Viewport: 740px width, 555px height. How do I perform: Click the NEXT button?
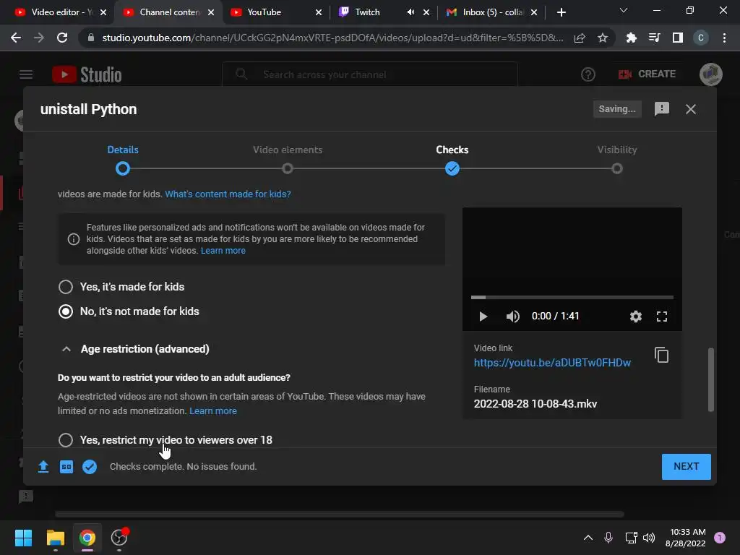[x=687, y=467]
